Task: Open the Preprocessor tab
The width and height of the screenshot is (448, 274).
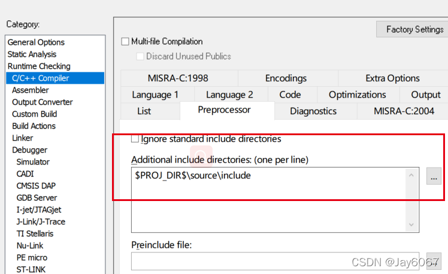Action: point(227,110)
